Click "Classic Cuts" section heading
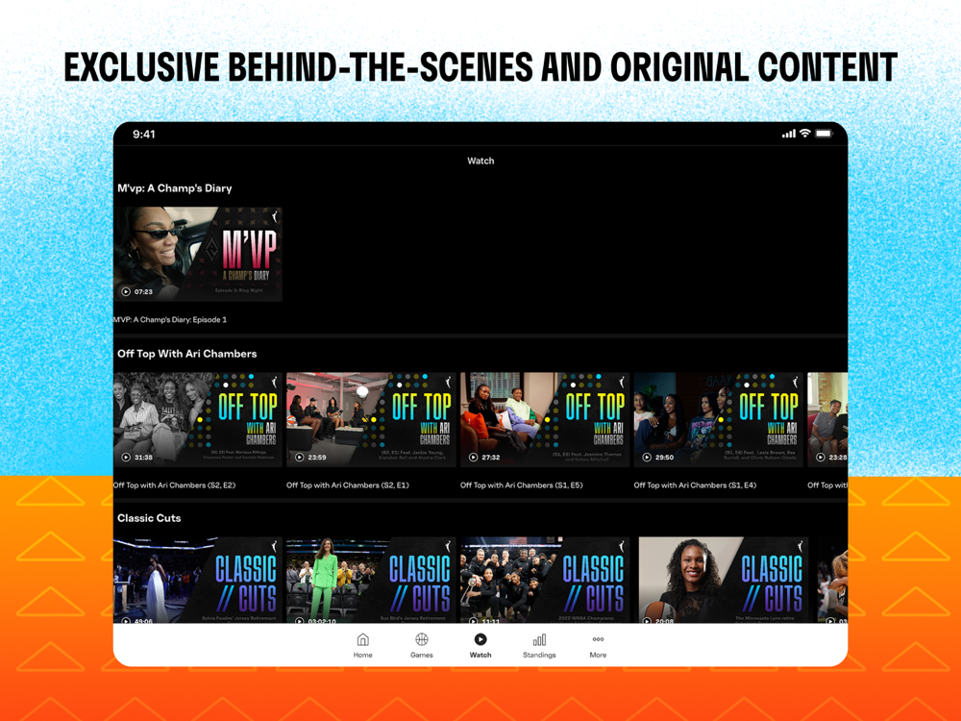The height and width of the screenshot is (721, 961). click(x=149, y=518)
